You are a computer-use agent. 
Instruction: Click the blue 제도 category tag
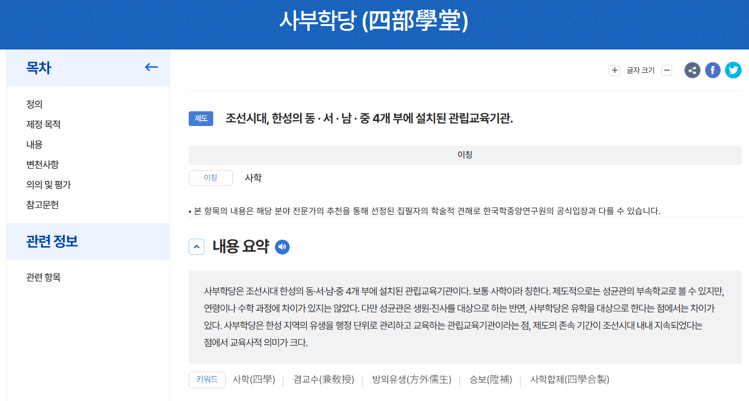(201, 119)
